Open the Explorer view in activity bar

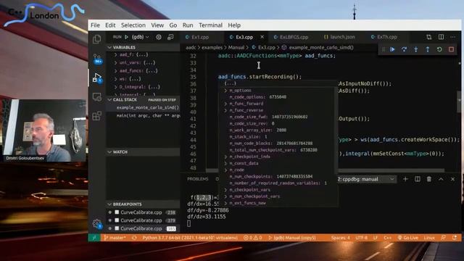pos(96,39)
